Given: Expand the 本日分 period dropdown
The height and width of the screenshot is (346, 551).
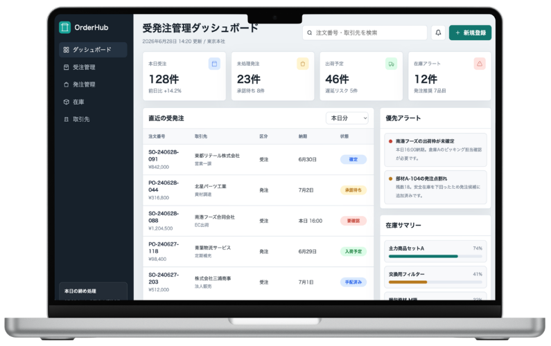Looking at the screenshot, I should click(x=347, y=118).
